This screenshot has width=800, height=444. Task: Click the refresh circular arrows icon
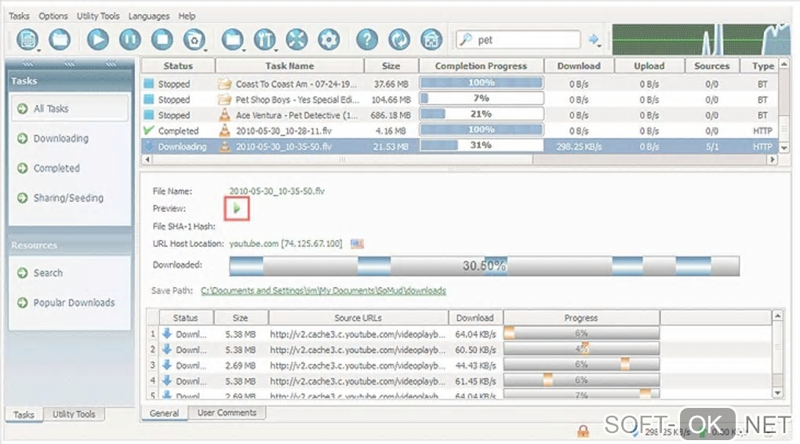coord(399,39)
